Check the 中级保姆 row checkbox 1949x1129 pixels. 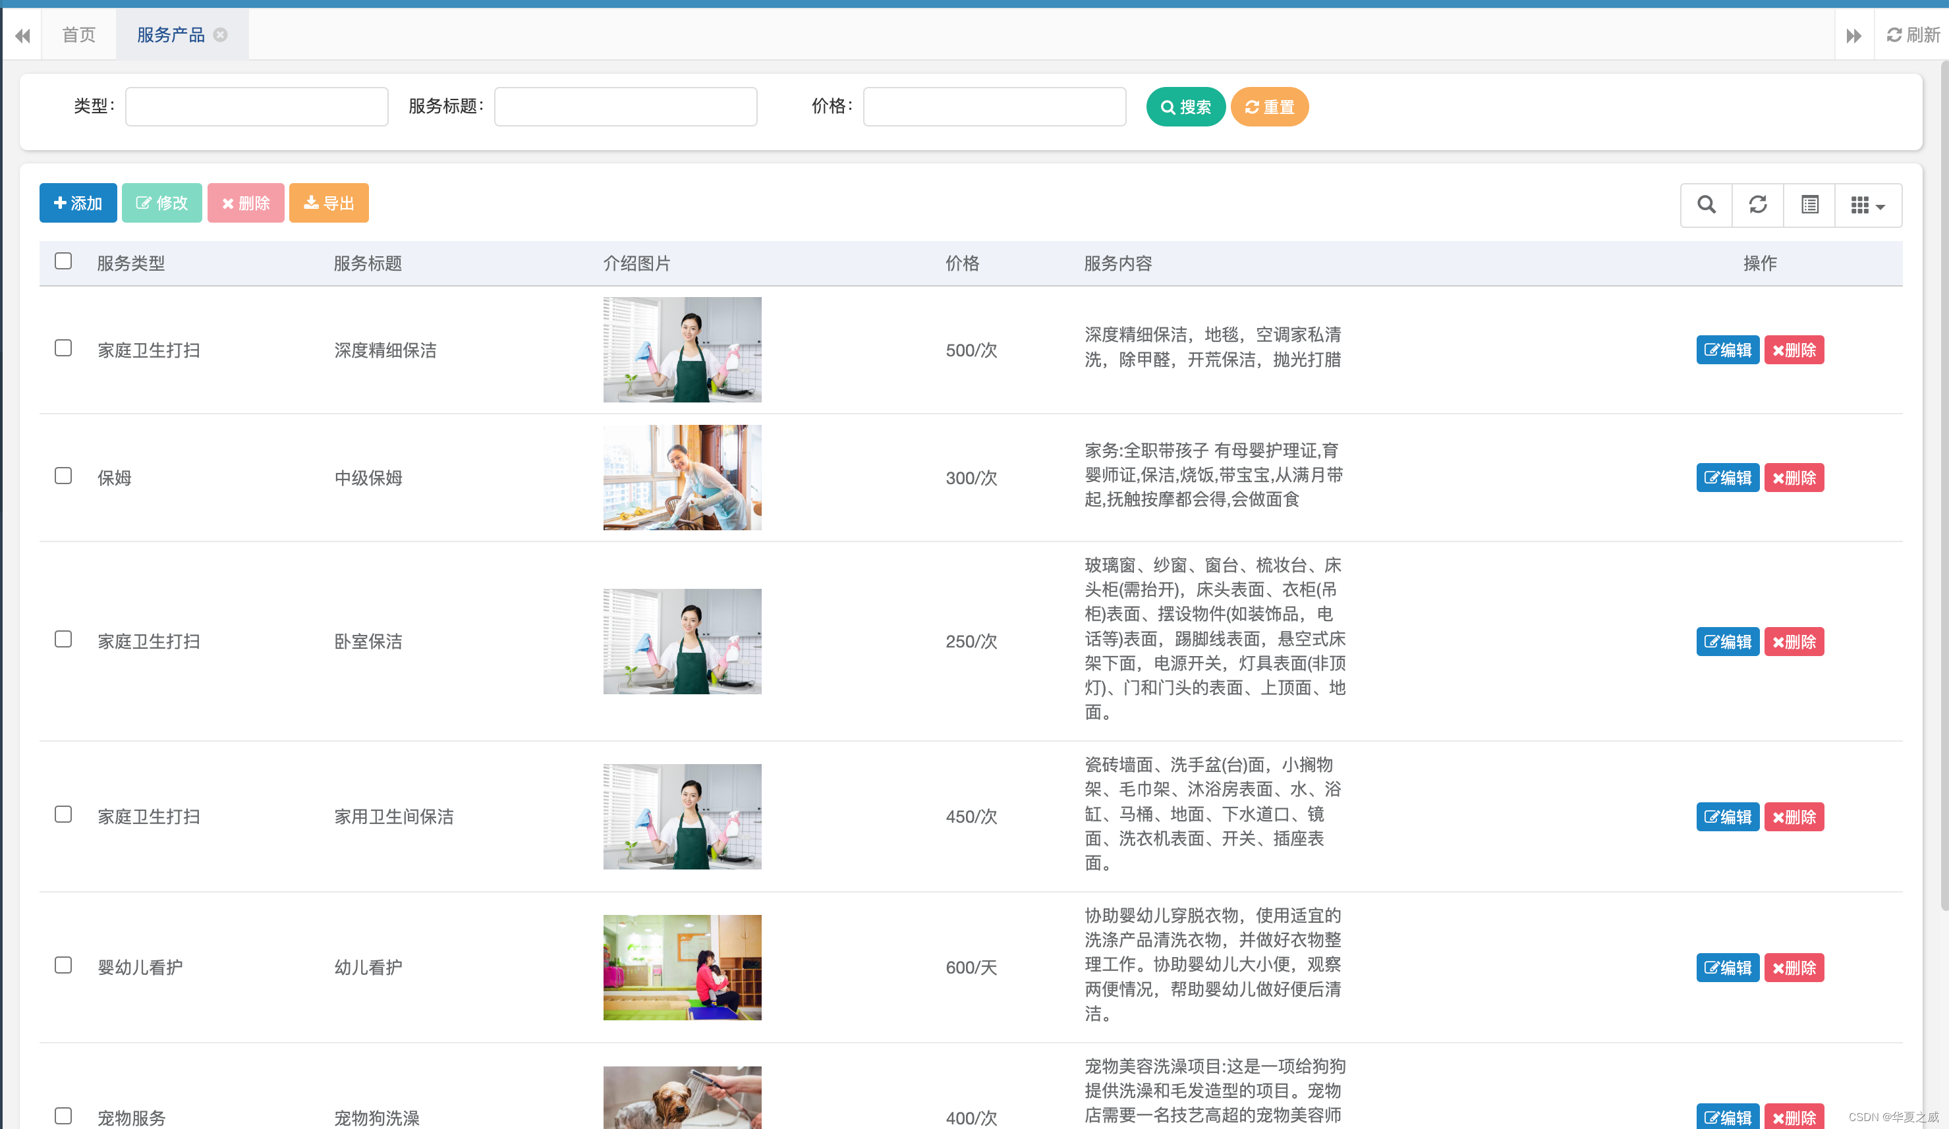point(63,476)
